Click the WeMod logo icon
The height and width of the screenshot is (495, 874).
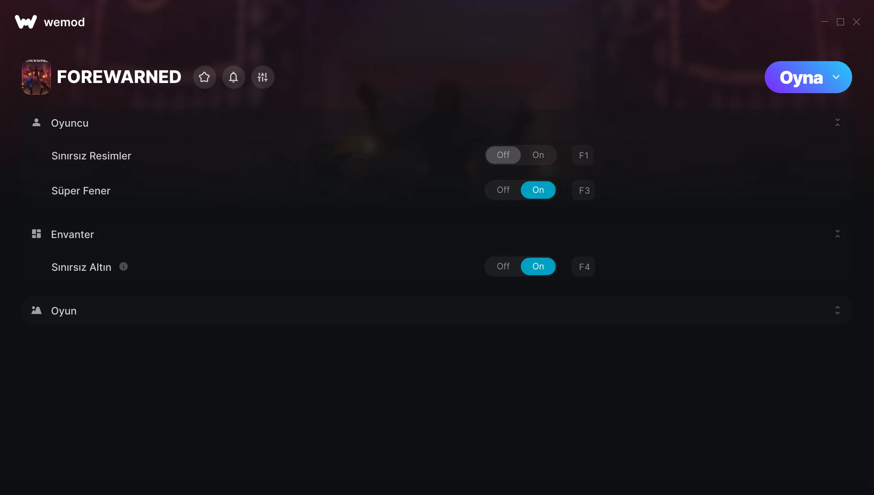[26, 22]
